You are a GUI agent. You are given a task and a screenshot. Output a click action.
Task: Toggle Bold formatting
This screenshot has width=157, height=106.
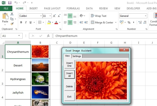[21, 22]
